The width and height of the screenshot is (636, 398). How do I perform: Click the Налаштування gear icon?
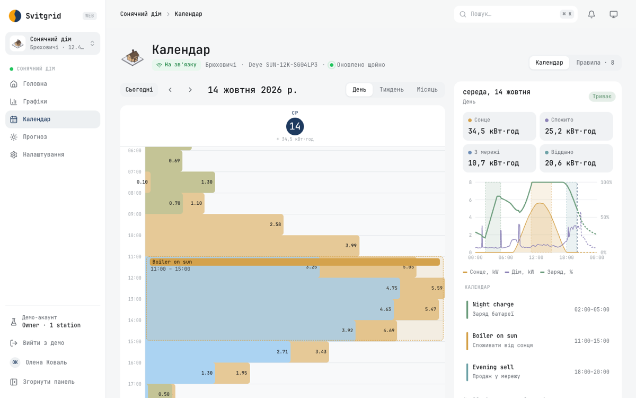pos(14,154)
